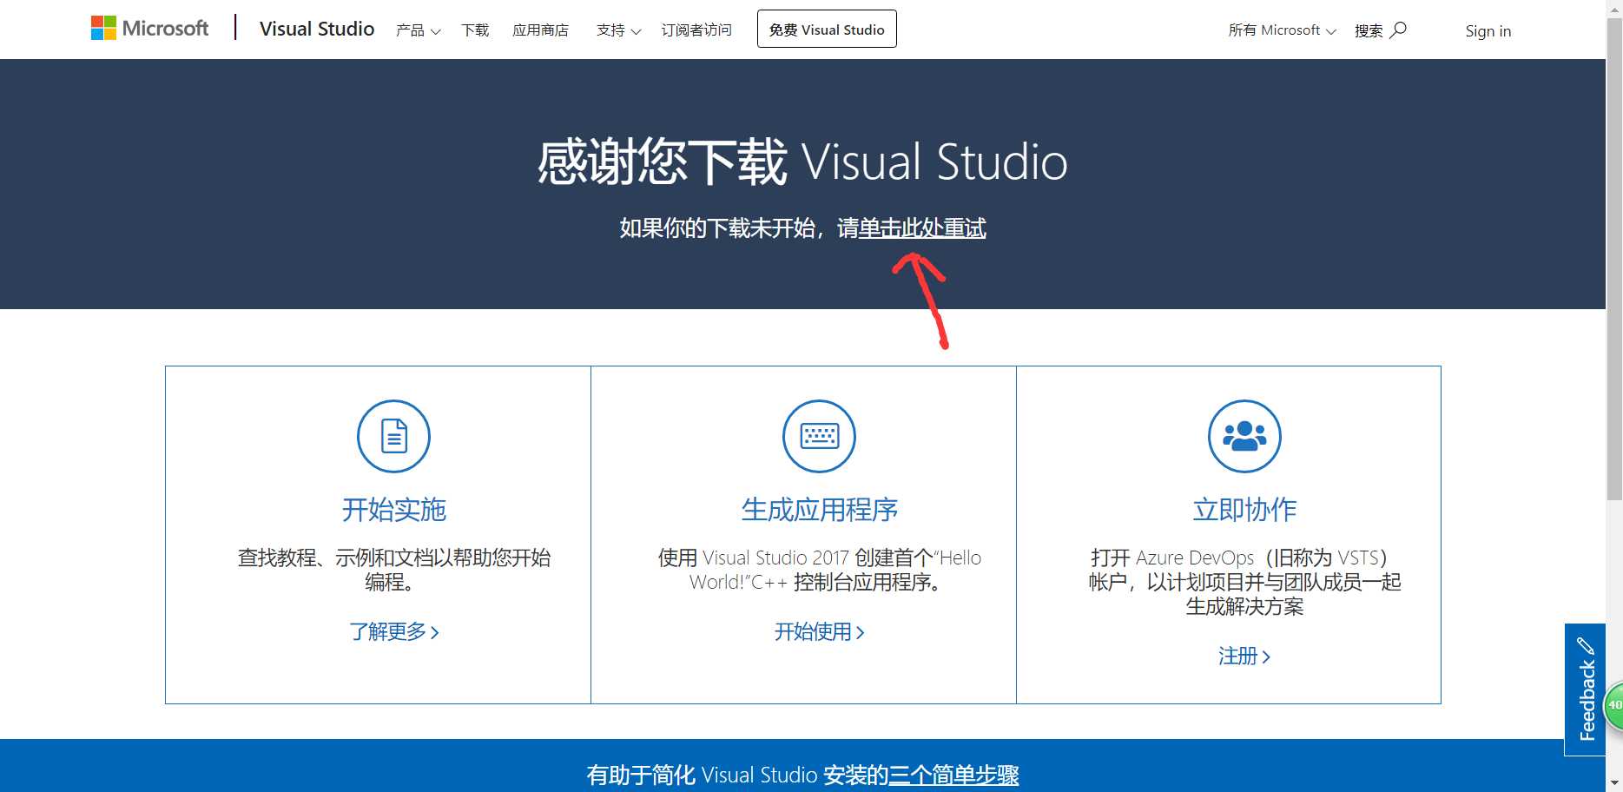Open the 订阅者访问 menu item
This screenshot has height=792, width=1623.
[x=696, y=30]
